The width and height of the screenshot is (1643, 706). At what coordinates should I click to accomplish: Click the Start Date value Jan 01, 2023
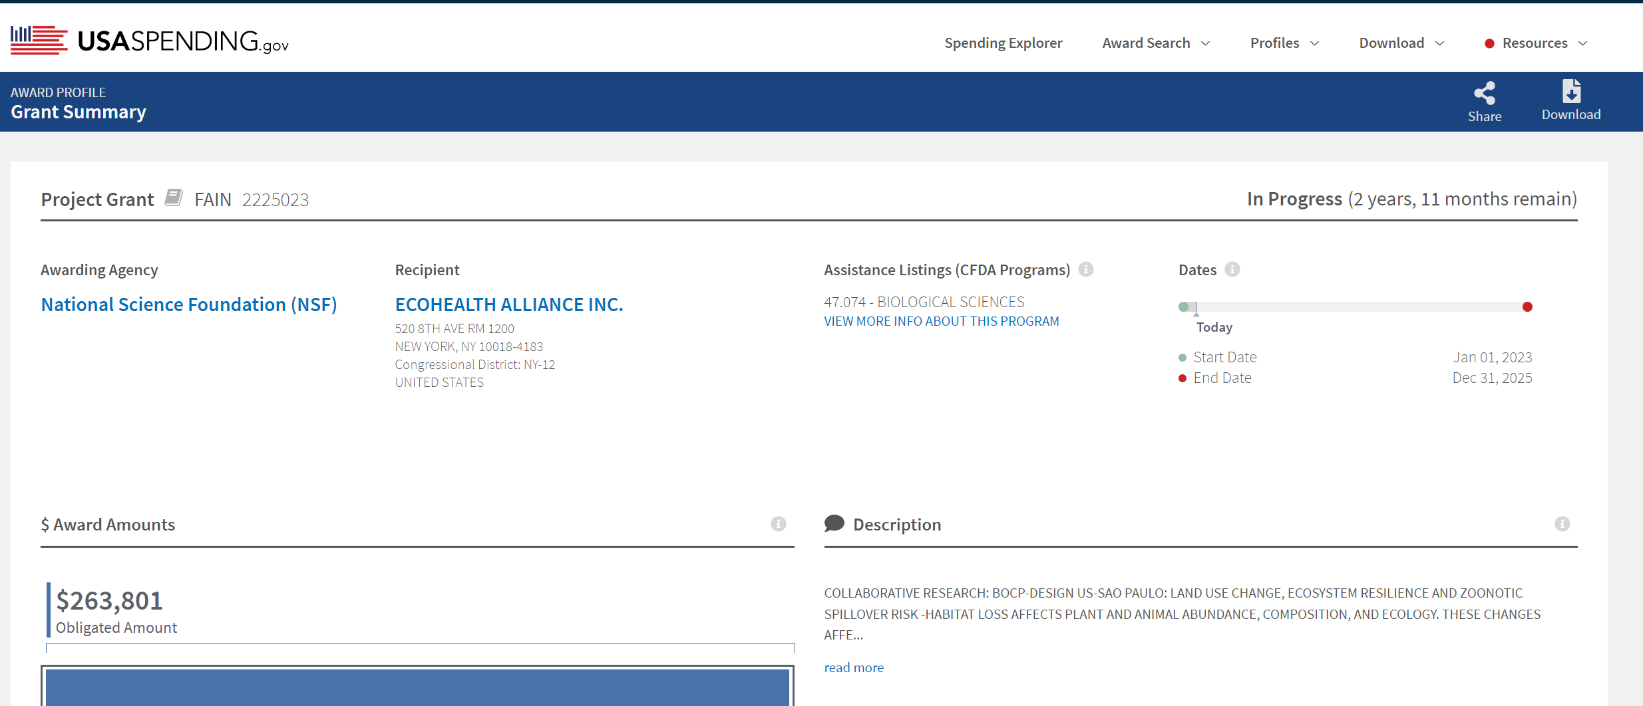1493,357
